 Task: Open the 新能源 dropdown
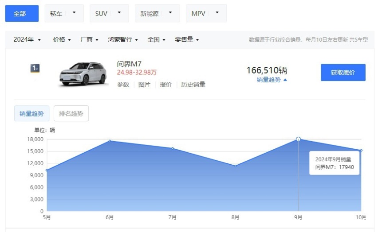157,13
